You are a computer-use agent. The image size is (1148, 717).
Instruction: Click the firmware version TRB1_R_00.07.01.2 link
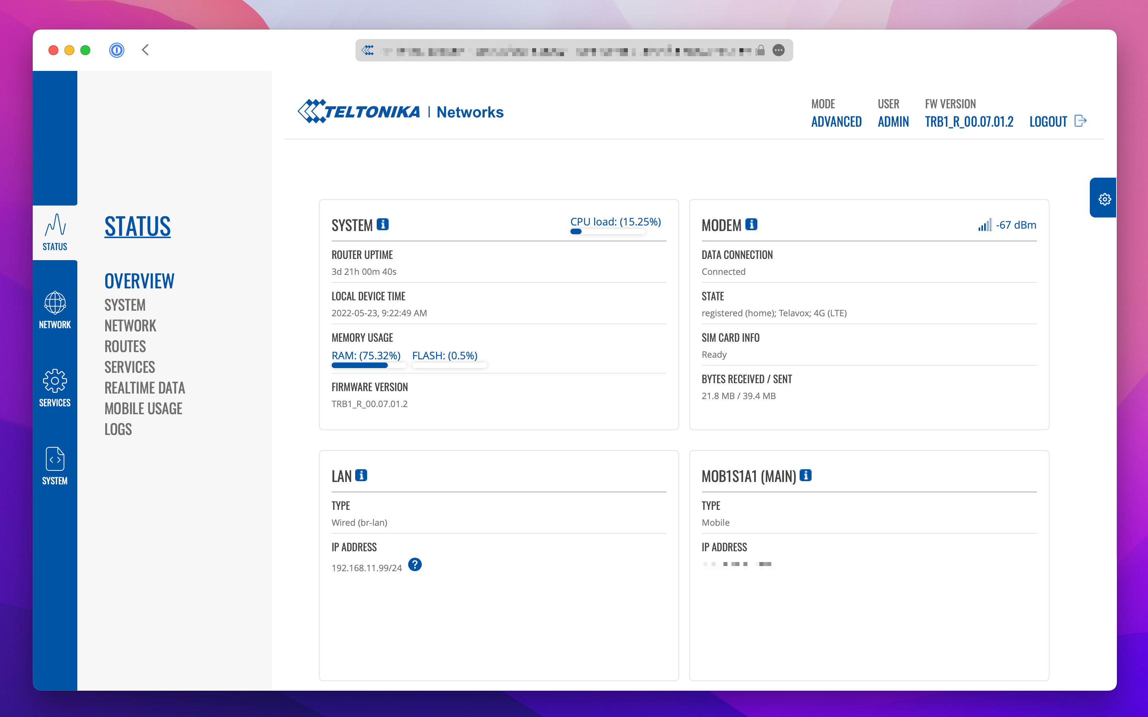(969, 121)
